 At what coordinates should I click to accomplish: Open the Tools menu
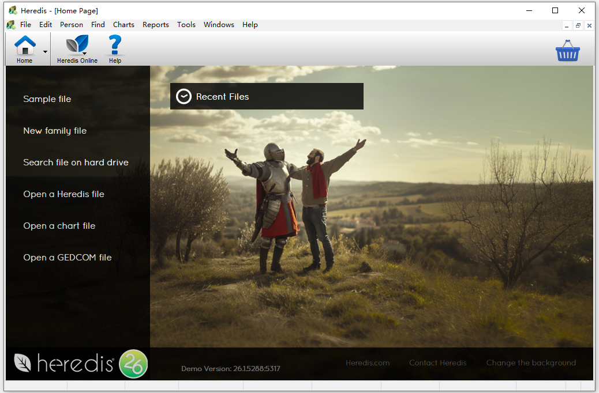(186, 25)
